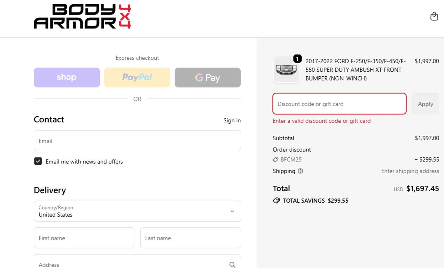444x268 pixels.
Task: Click the Address input field
Action: click(x=137, y=261)
